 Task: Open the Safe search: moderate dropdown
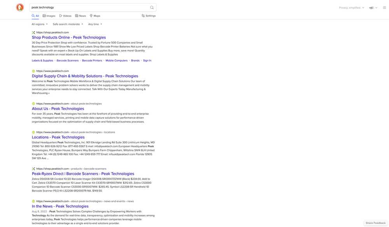pos(68,24)
